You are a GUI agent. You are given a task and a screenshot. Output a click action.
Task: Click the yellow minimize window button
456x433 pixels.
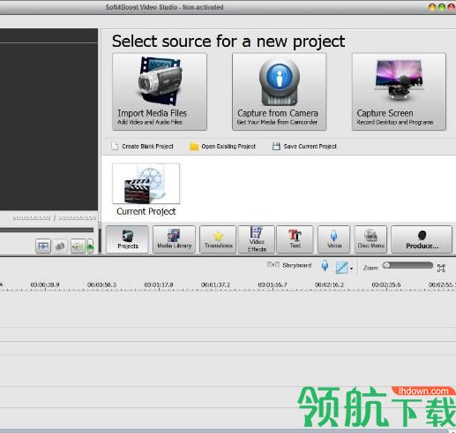pos(432,7)
